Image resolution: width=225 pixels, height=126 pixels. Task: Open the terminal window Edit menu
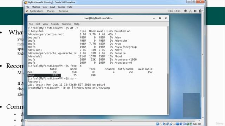point(38,24)
